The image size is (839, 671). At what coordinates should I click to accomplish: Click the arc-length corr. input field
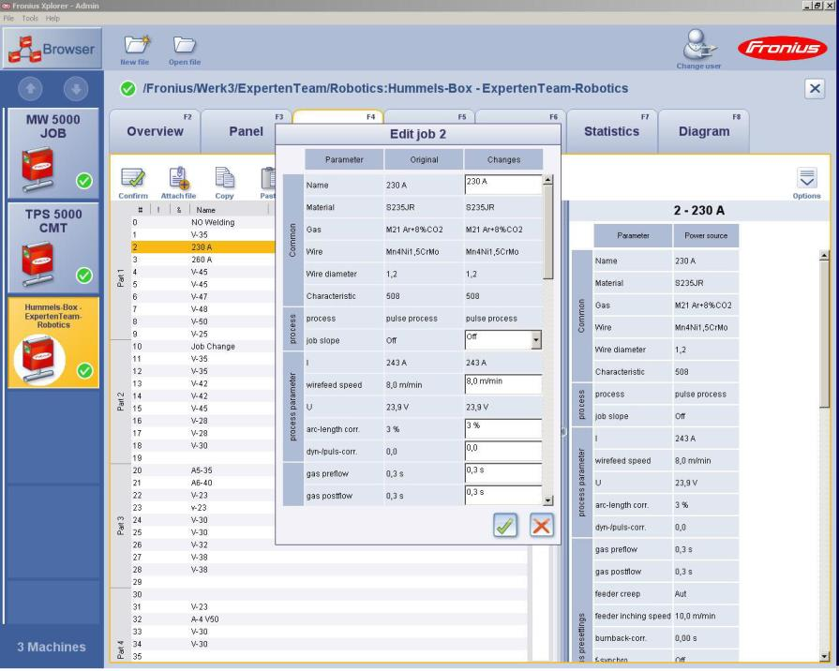503,429
